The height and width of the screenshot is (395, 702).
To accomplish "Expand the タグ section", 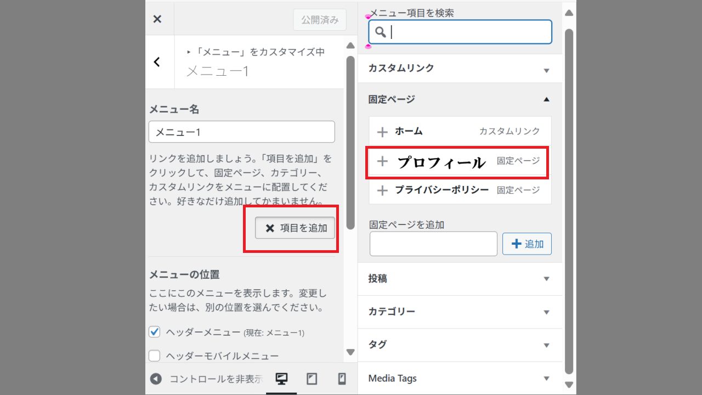I will click(460, 345).
